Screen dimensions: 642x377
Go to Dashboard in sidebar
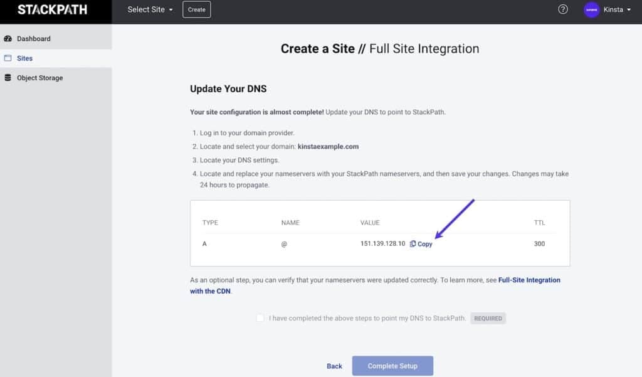(34, 39)
